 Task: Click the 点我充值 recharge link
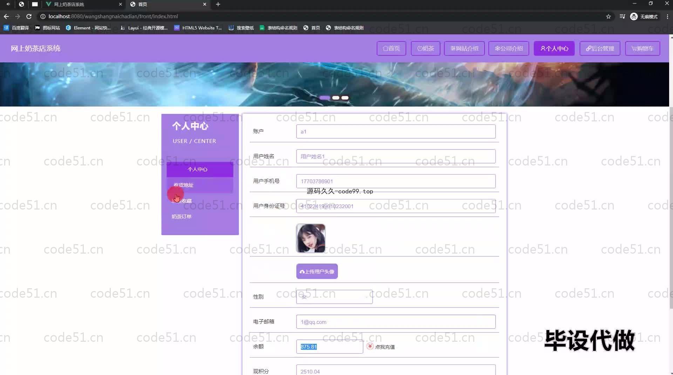point(381,347)
